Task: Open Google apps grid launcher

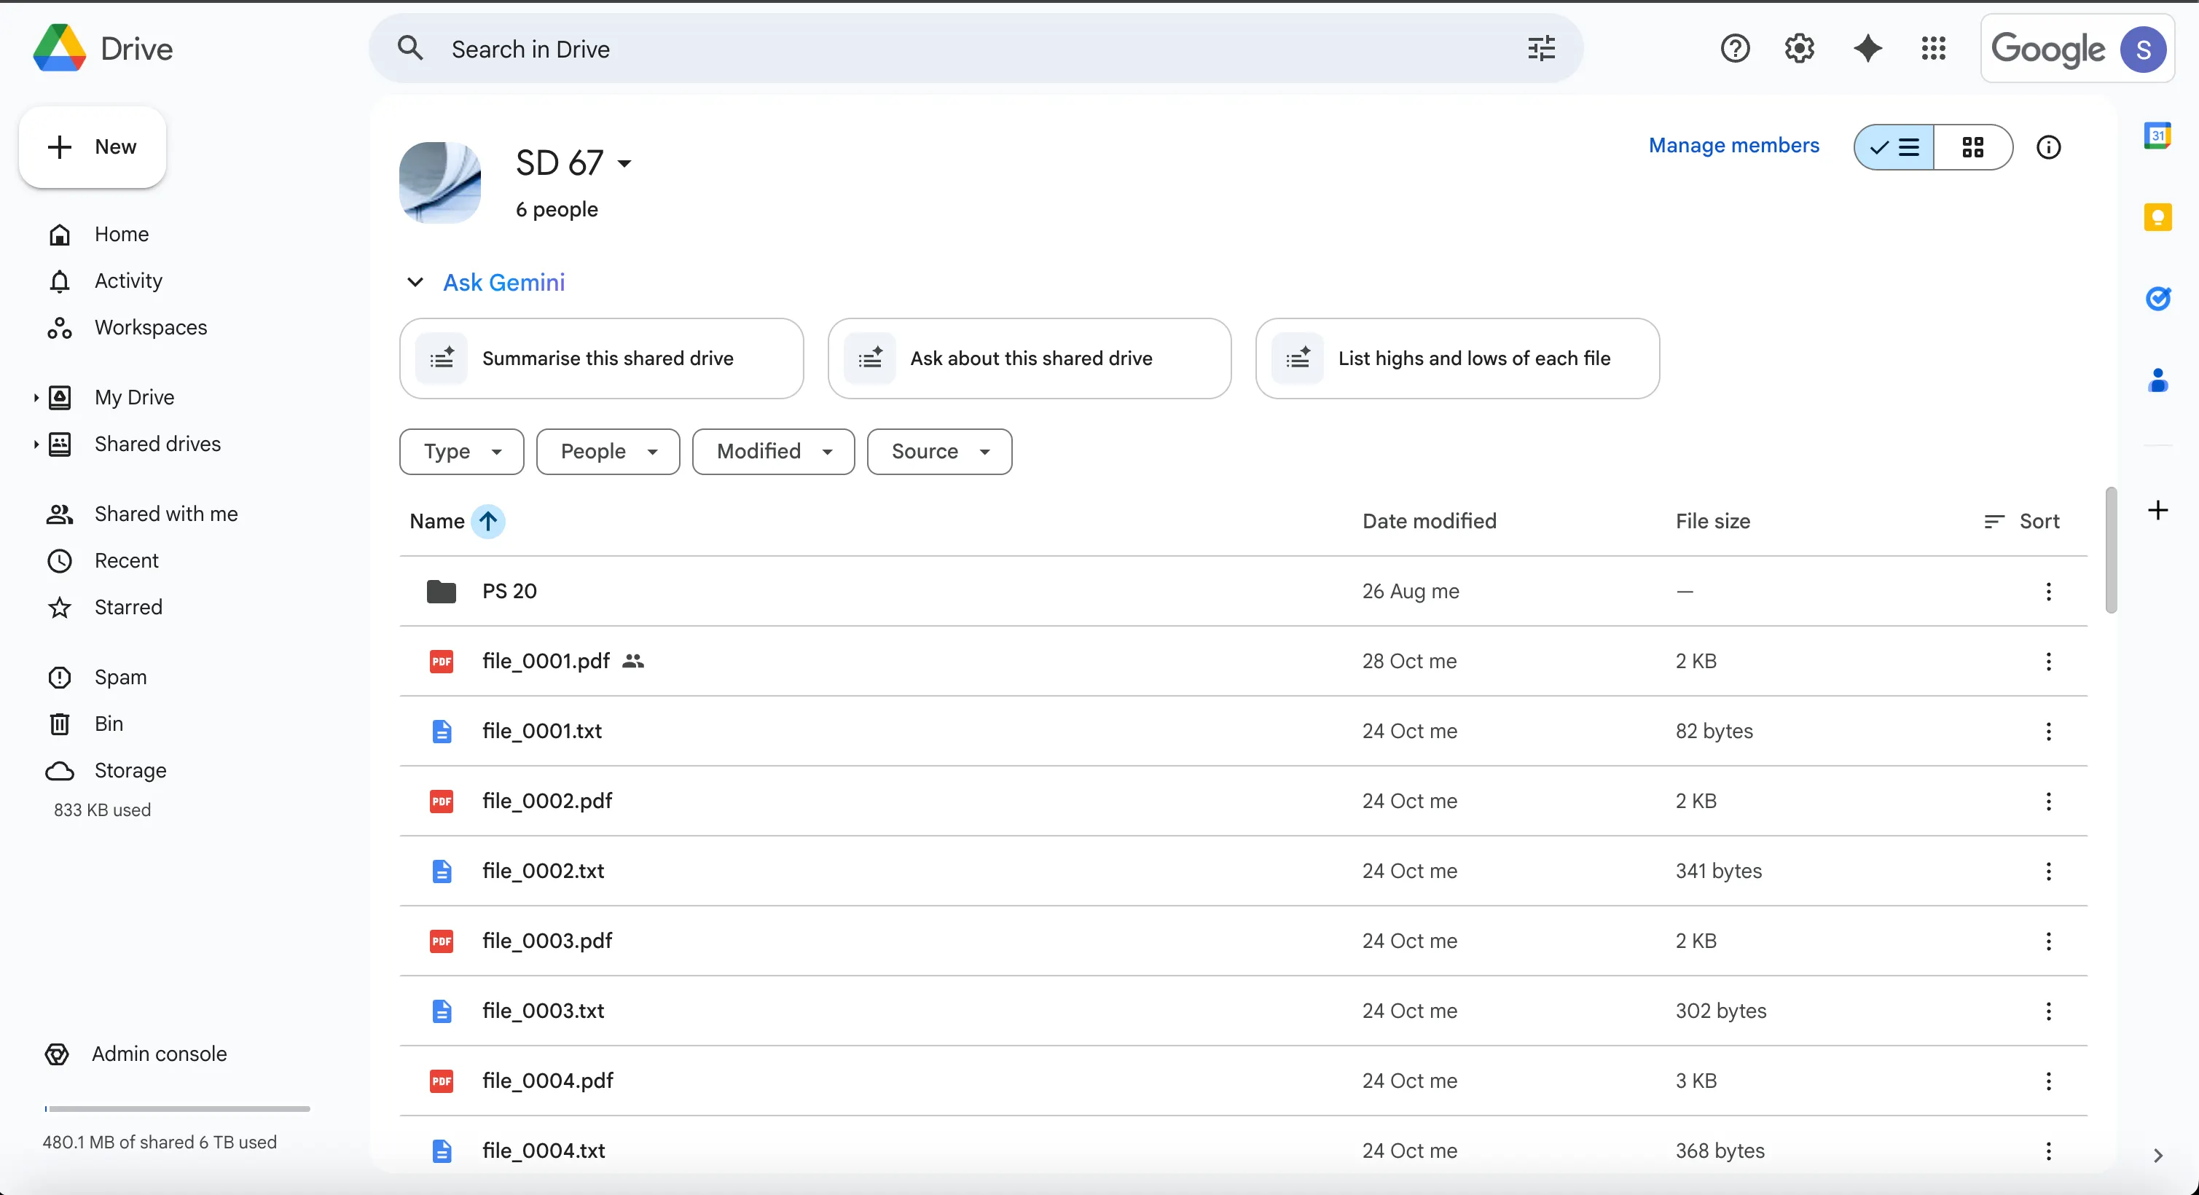Action: coord(1932,49)
